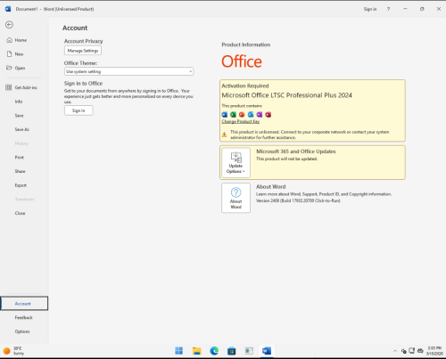
Task: Open the Windows Start menu
Action: click(x=179, y=351)
